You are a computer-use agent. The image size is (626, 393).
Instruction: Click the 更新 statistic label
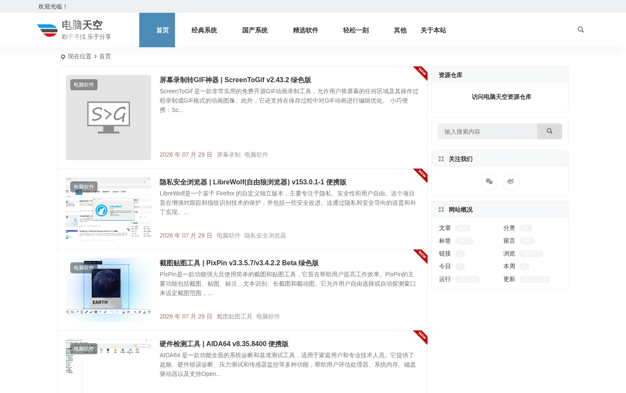509,279
